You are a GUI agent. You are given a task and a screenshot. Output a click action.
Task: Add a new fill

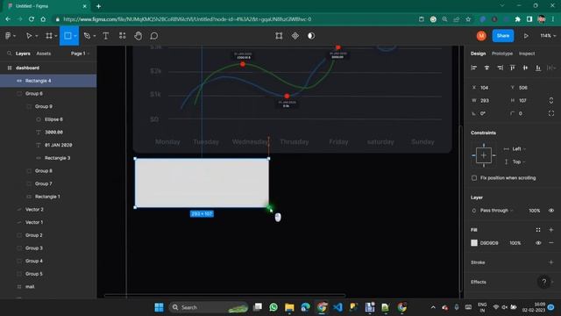click(551, 230)
